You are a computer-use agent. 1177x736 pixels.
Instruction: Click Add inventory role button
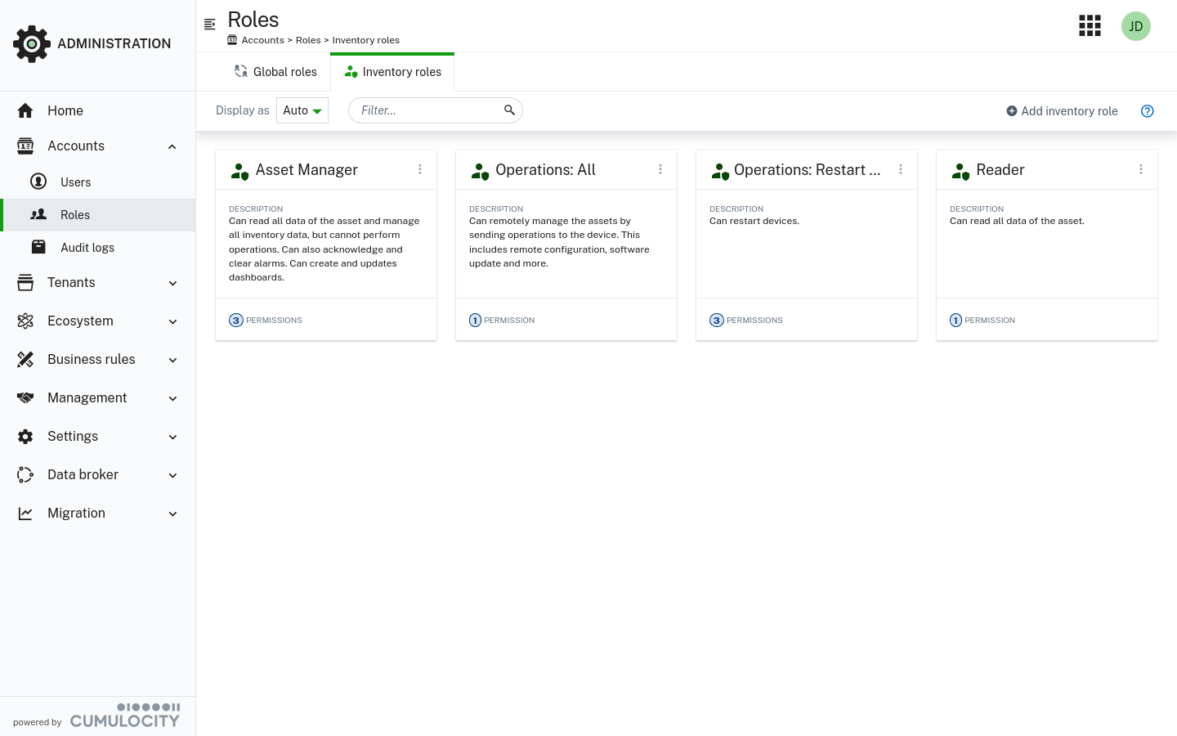coord(1062,111)
